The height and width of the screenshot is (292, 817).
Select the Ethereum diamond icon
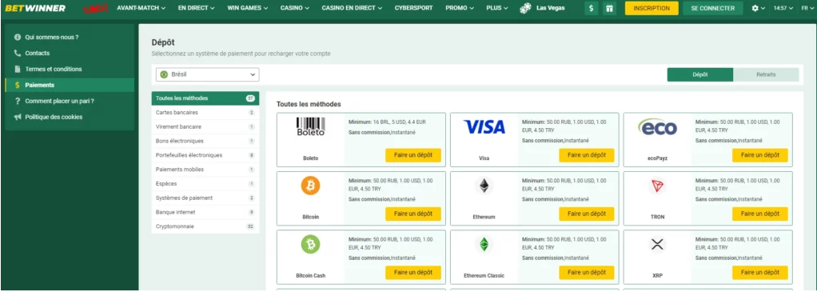tap(484, 186)
